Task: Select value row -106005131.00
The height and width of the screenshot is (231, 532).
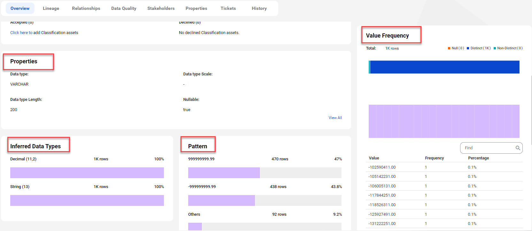Action: [x=444, y=186]
